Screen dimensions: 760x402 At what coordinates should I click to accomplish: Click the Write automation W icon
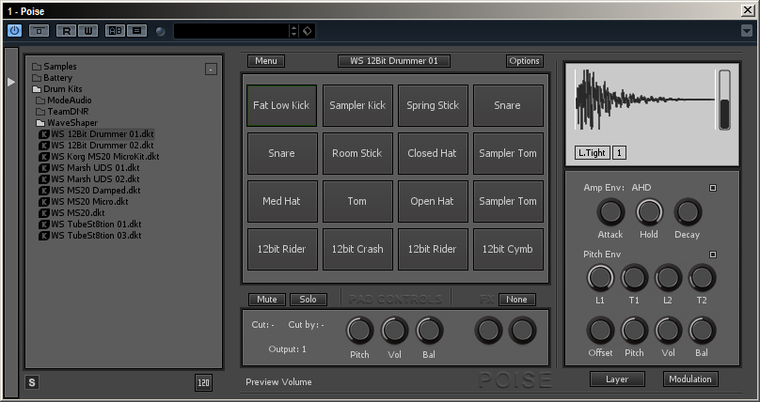[x=87, y=31]
